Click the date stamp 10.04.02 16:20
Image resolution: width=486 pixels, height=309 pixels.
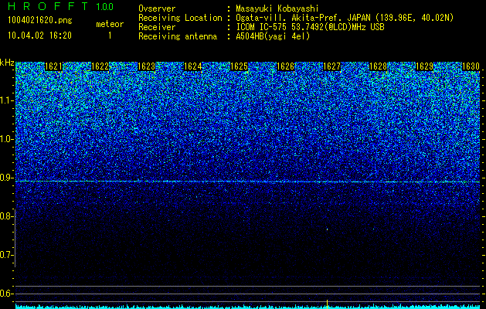click(x=39, y=36)
